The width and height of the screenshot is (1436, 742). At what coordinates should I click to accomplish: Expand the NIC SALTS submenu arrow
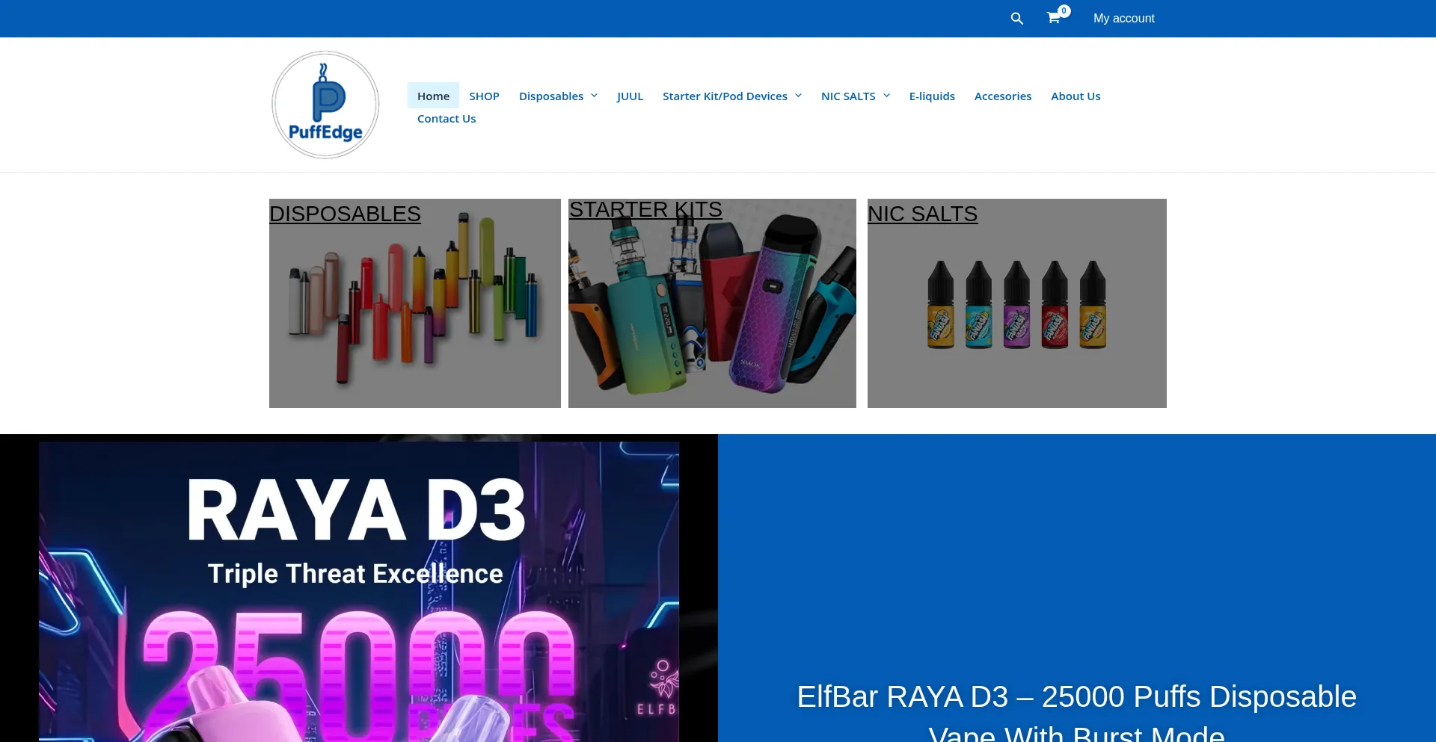(886, 96)
